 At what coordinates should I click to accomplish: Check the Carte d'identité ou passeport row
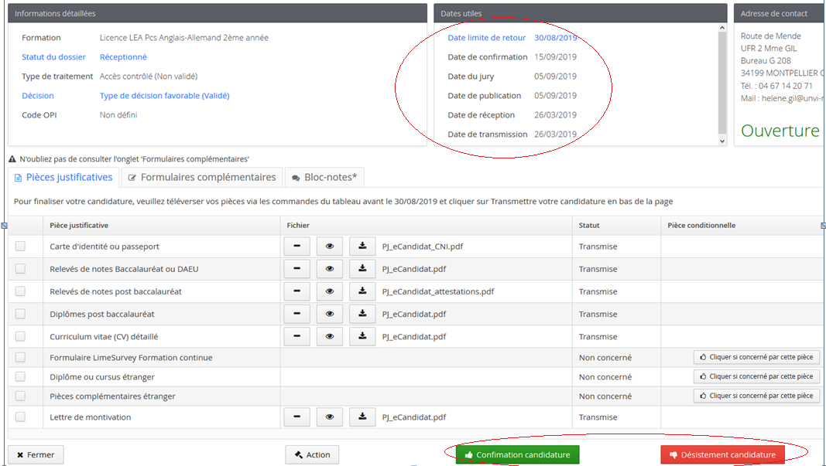20,247
